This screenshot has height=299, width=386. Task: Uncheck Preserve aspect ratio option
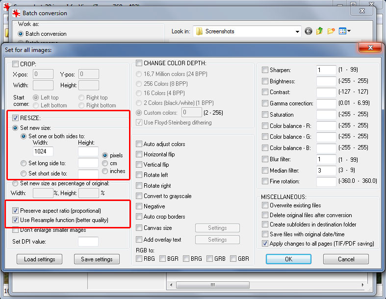pos(16,211)
